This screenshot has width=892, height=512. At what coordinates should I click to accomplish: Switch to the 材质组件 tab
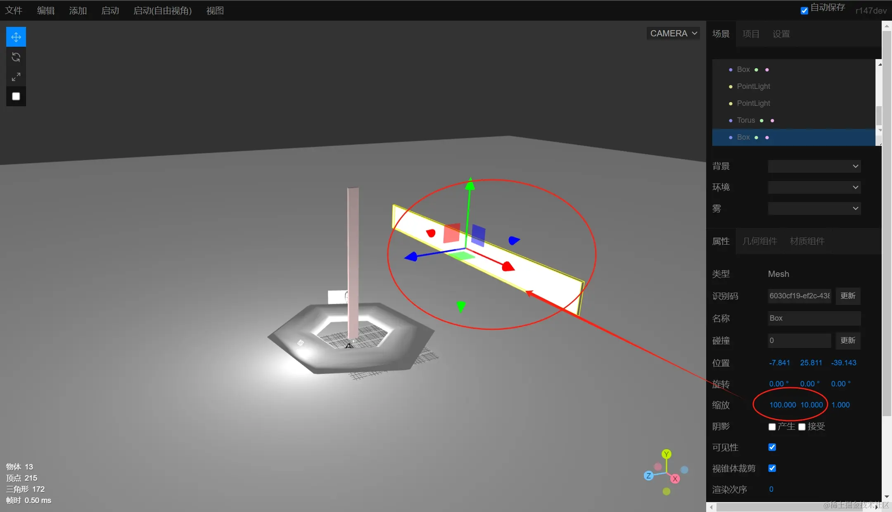tap(807, 241)
